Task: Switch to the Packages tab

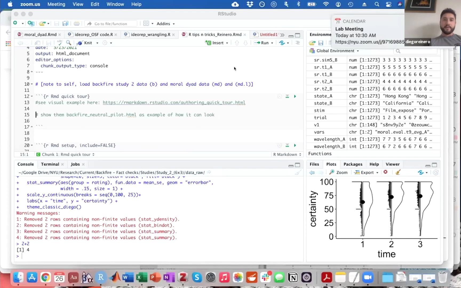Action: click(353, 164)
